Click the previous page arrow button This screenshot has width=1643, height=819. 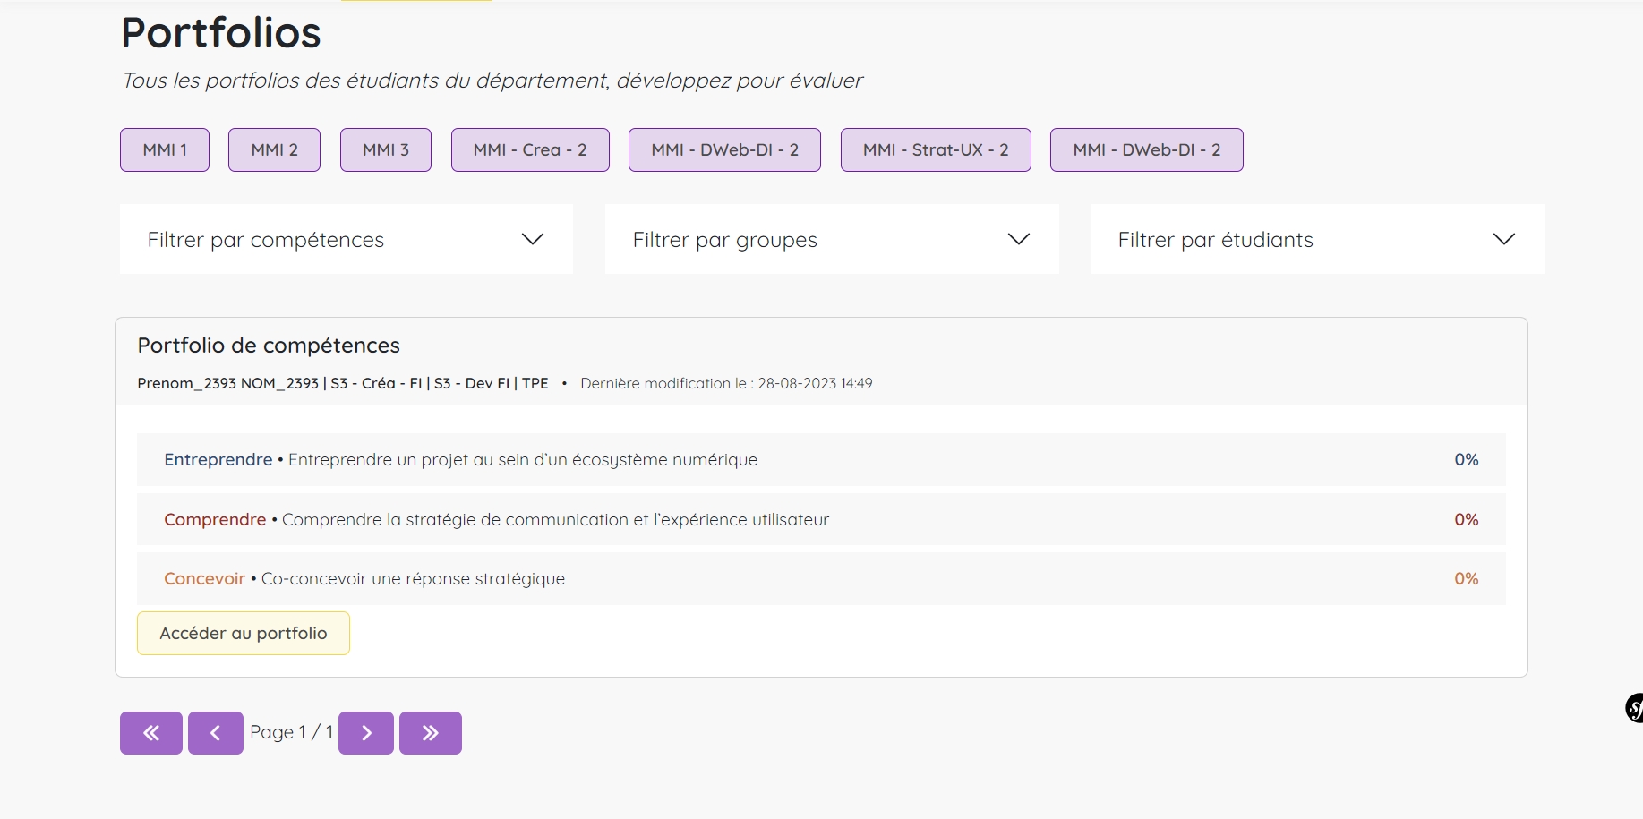coord(215,733)
